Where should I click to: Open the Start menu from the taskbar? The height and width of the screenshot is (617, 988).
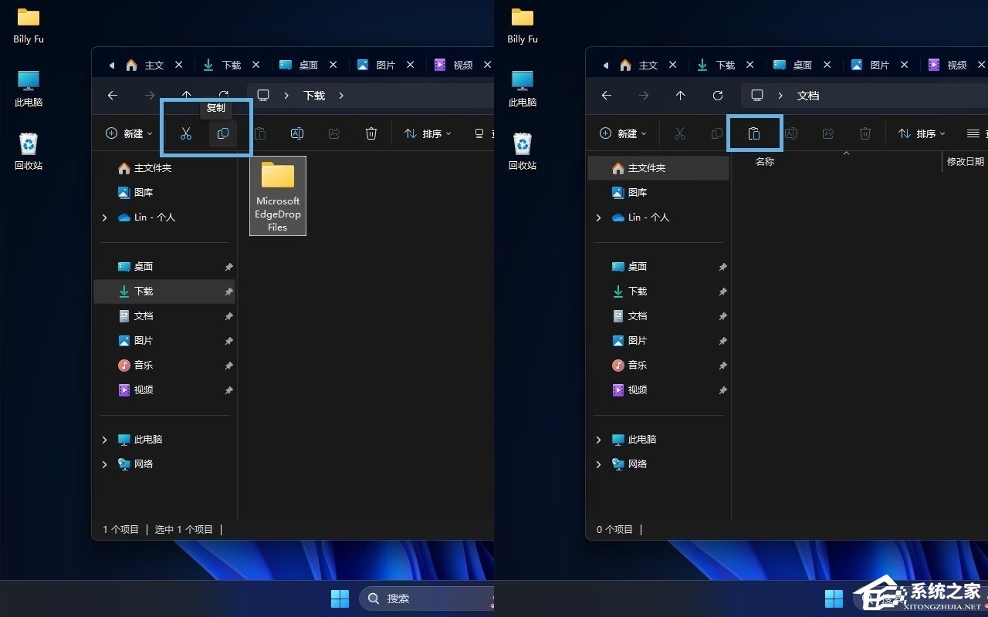(340, 598)
